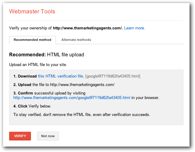Click the upload destination URL in step 2

[82, 85]
